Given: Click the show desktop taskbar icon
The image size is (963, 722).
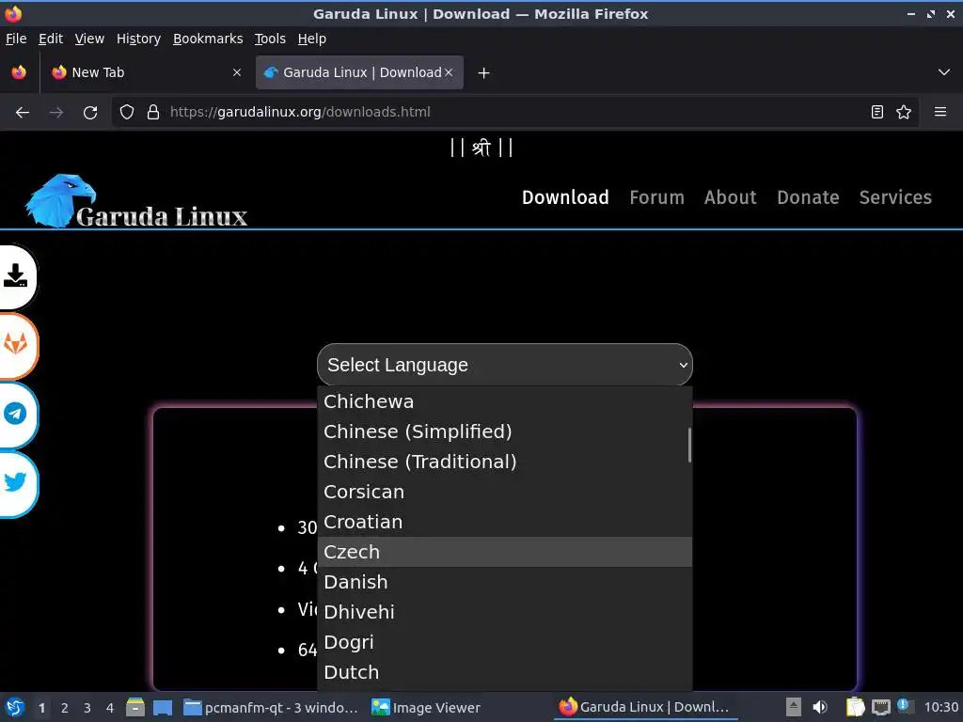Looking at the screenshot, I should (163, 708).
